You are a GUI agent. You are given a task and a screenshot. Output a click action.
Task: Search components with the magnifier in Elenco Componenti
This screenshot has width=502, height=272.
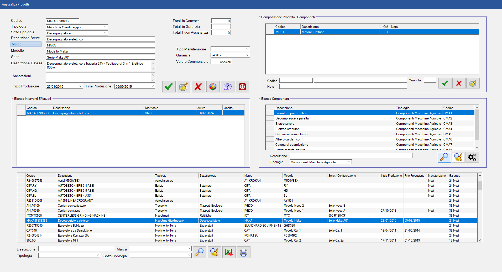click(444, 157)
